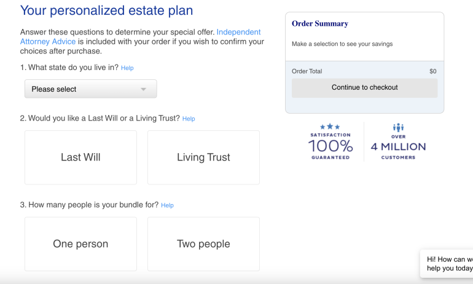Click the 4 Million customers badge text
Image resolution: width=473 pixels, height=284 pixels.
[398, 147]
